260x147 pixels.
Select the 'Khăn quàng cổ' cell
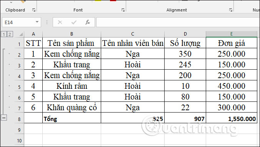coord(72,107)
